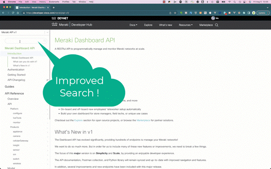Open the Docs dropdown menu

pos(133,25)
